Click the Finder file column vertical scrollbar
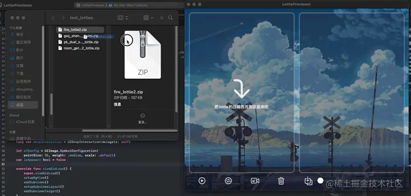The width and height of the screenshot is (411, 196). [x=52, y=104]
